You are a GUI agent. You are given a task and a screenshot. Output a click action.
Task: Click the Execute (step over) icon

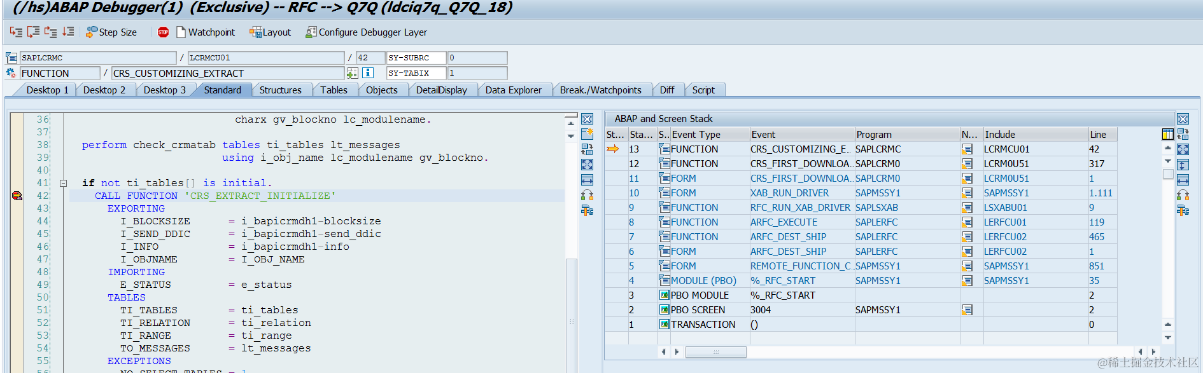33,32
